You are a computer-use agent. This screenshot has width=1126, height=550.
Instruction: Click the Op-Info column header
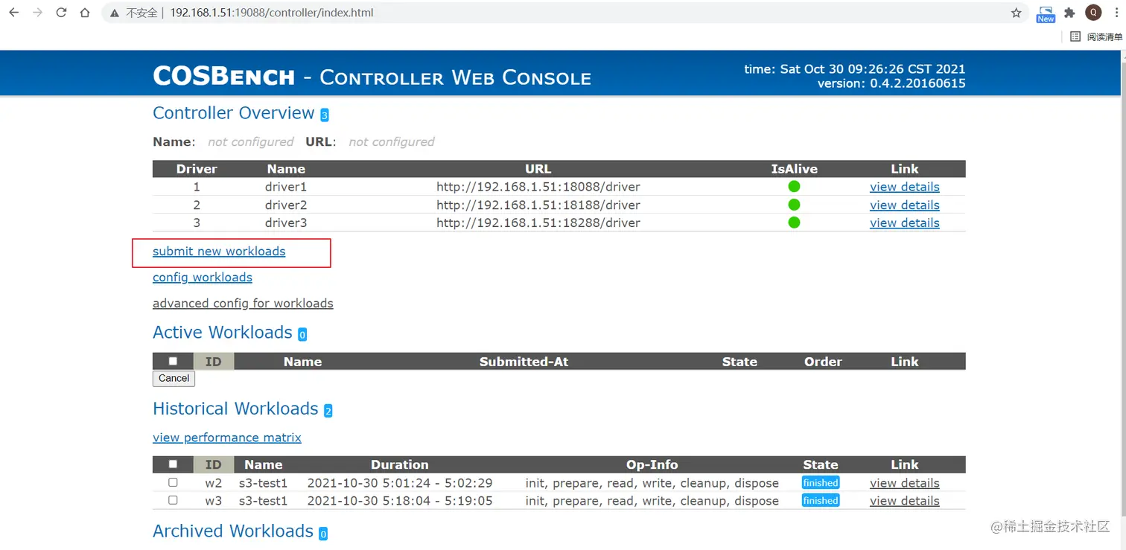coord(652,464)
